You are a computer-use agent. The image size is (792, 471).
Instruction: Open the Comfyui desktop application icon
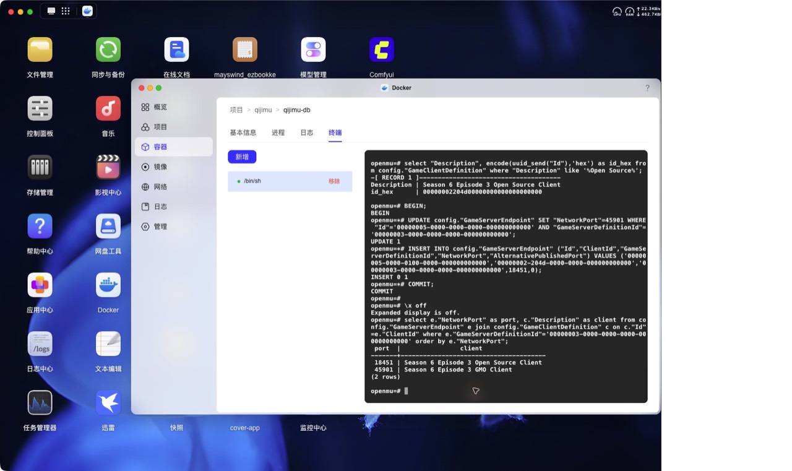pos(382,50)
